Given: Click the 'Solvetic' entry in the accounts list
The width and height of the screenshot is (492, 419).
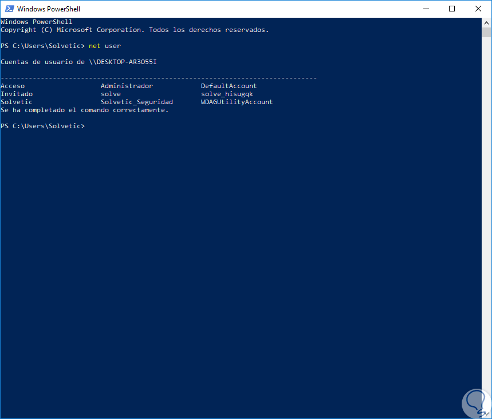Looking at the screenshot, I should 17,102.
